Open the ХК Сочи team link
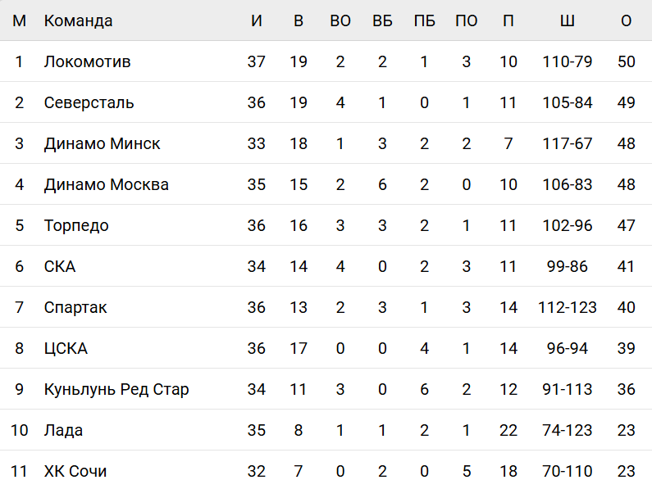Image resolution: width=652 pixels, height=489 pixels. [x=75, y=471]
